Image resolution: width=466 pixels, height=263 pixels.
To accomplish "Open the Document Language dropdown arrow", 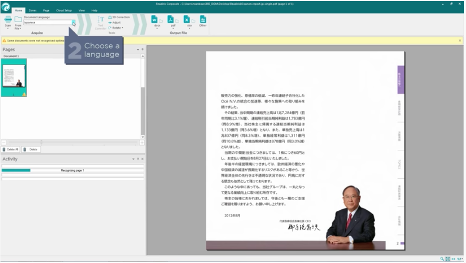I will 74,22.
